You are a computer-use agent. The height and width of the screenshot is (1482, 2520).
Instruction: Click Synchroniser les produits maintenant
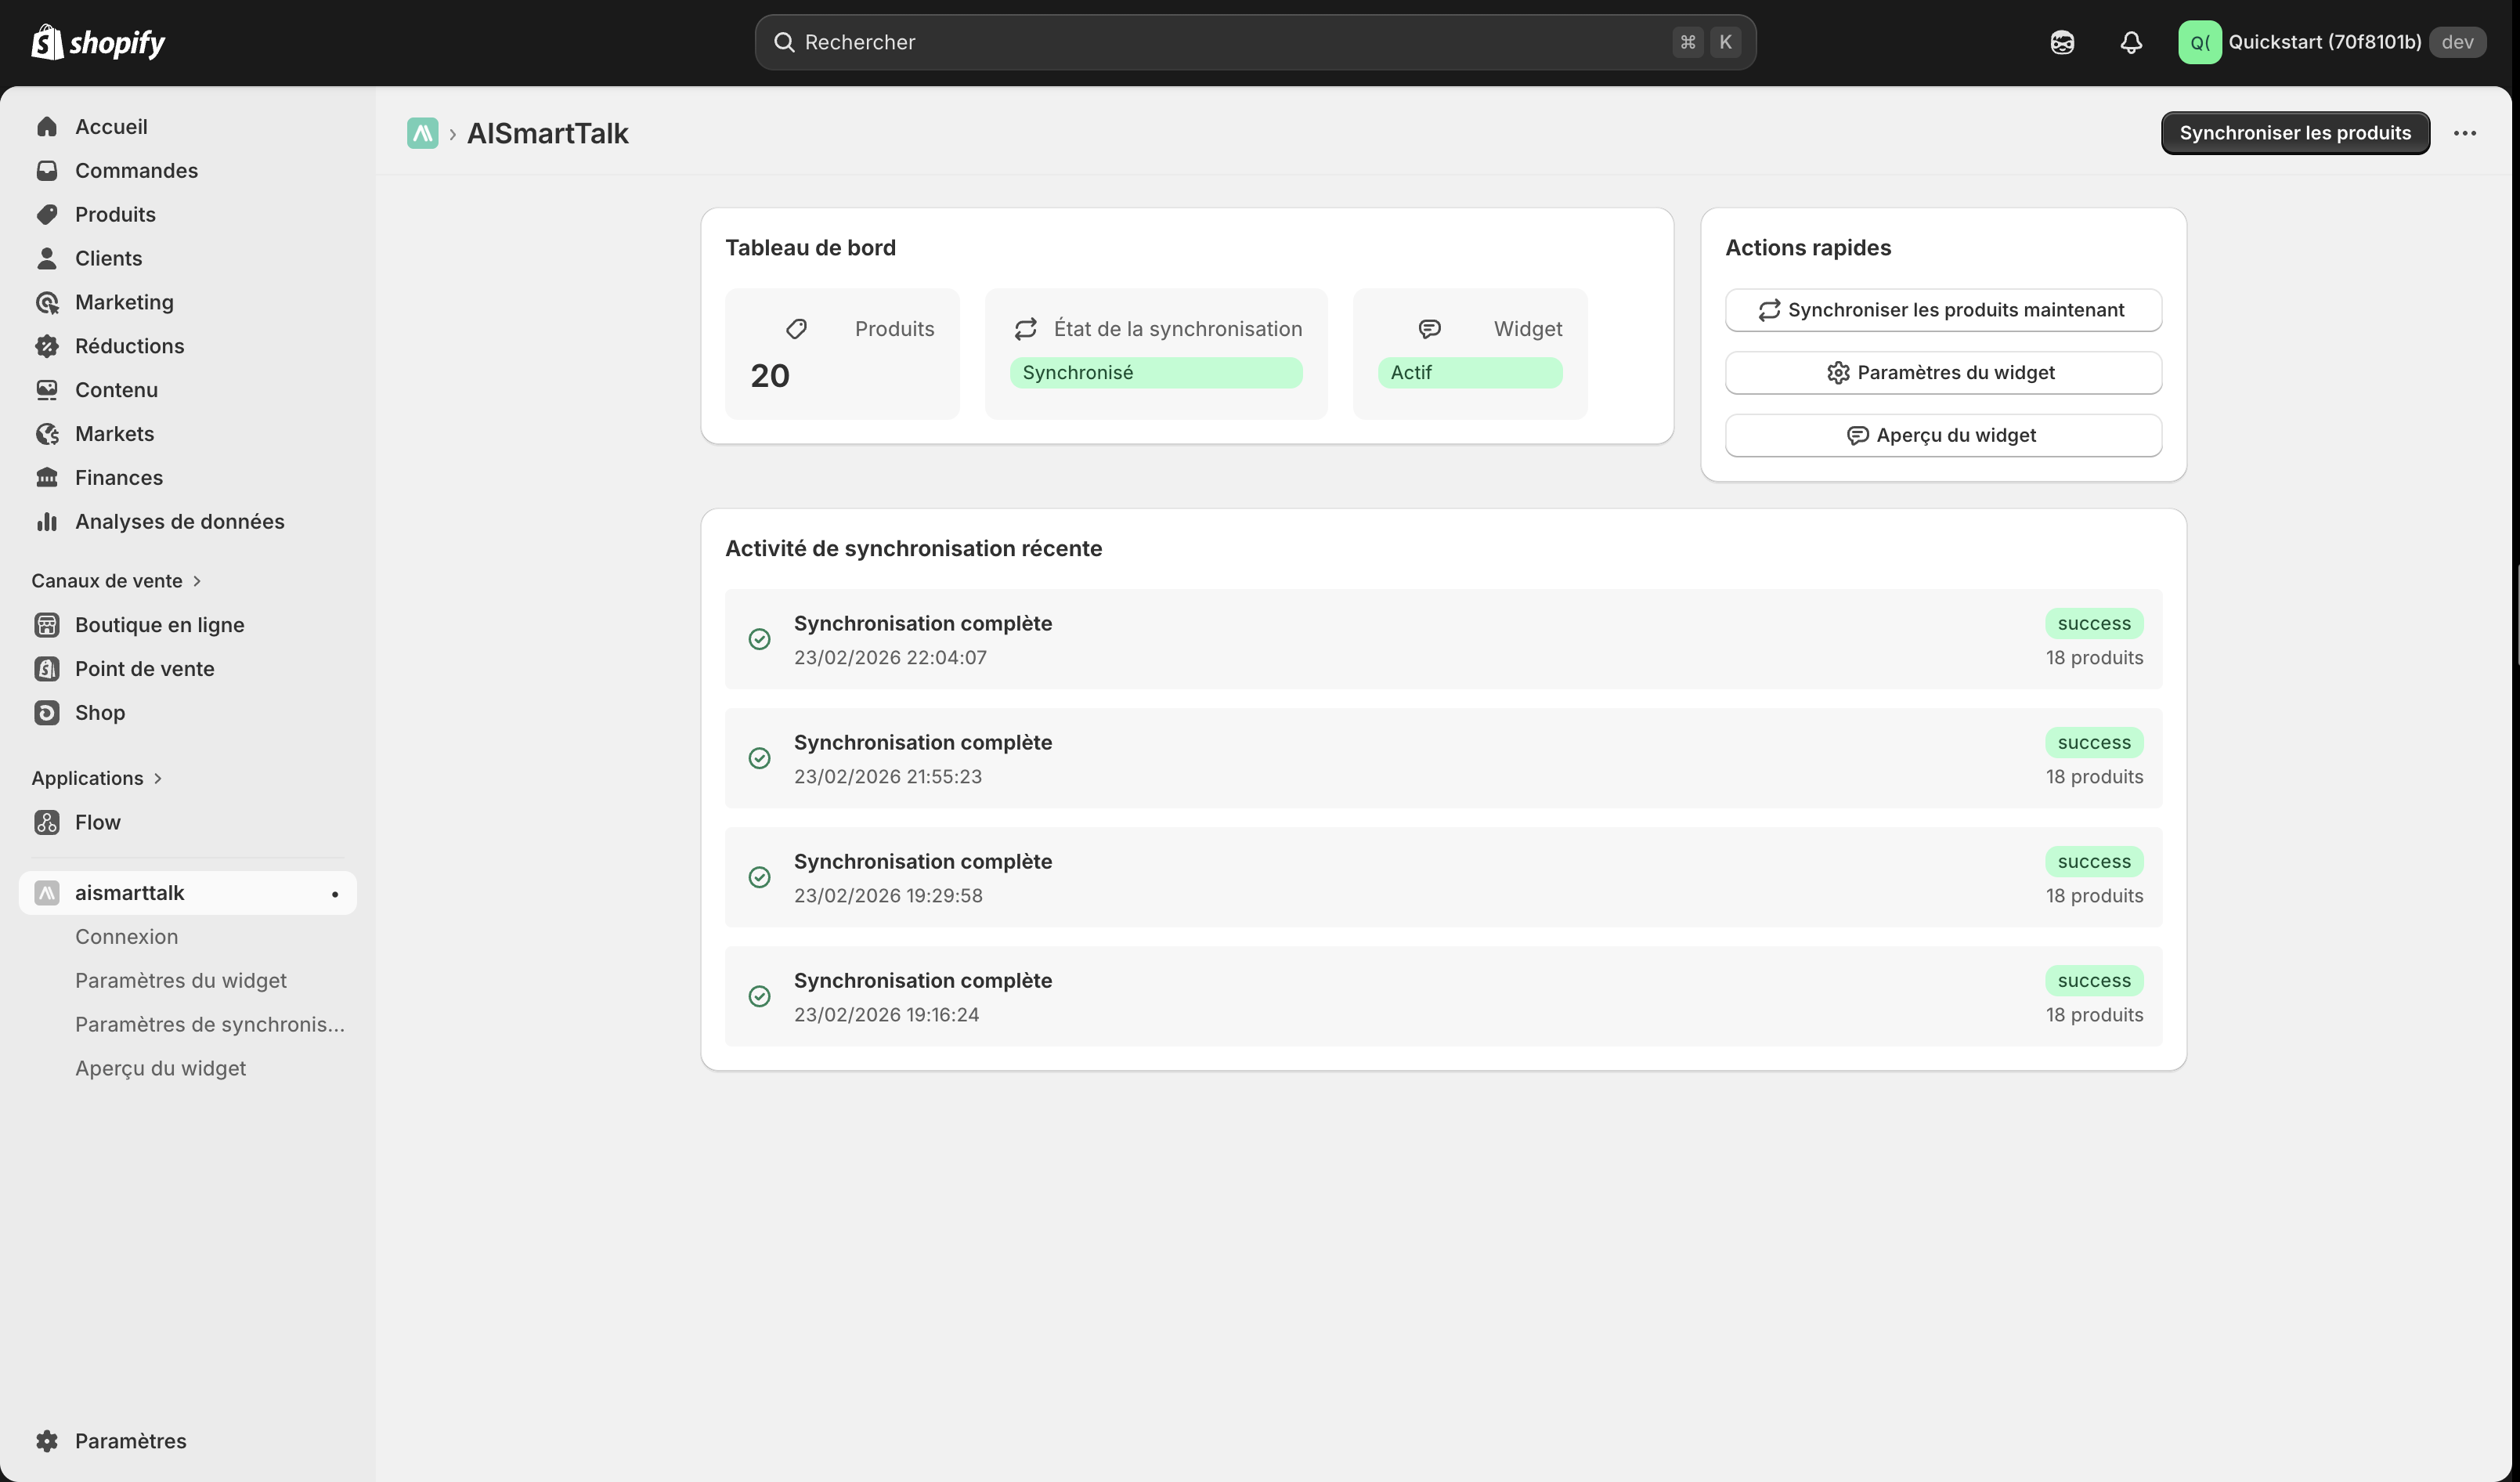(1942, 310)
